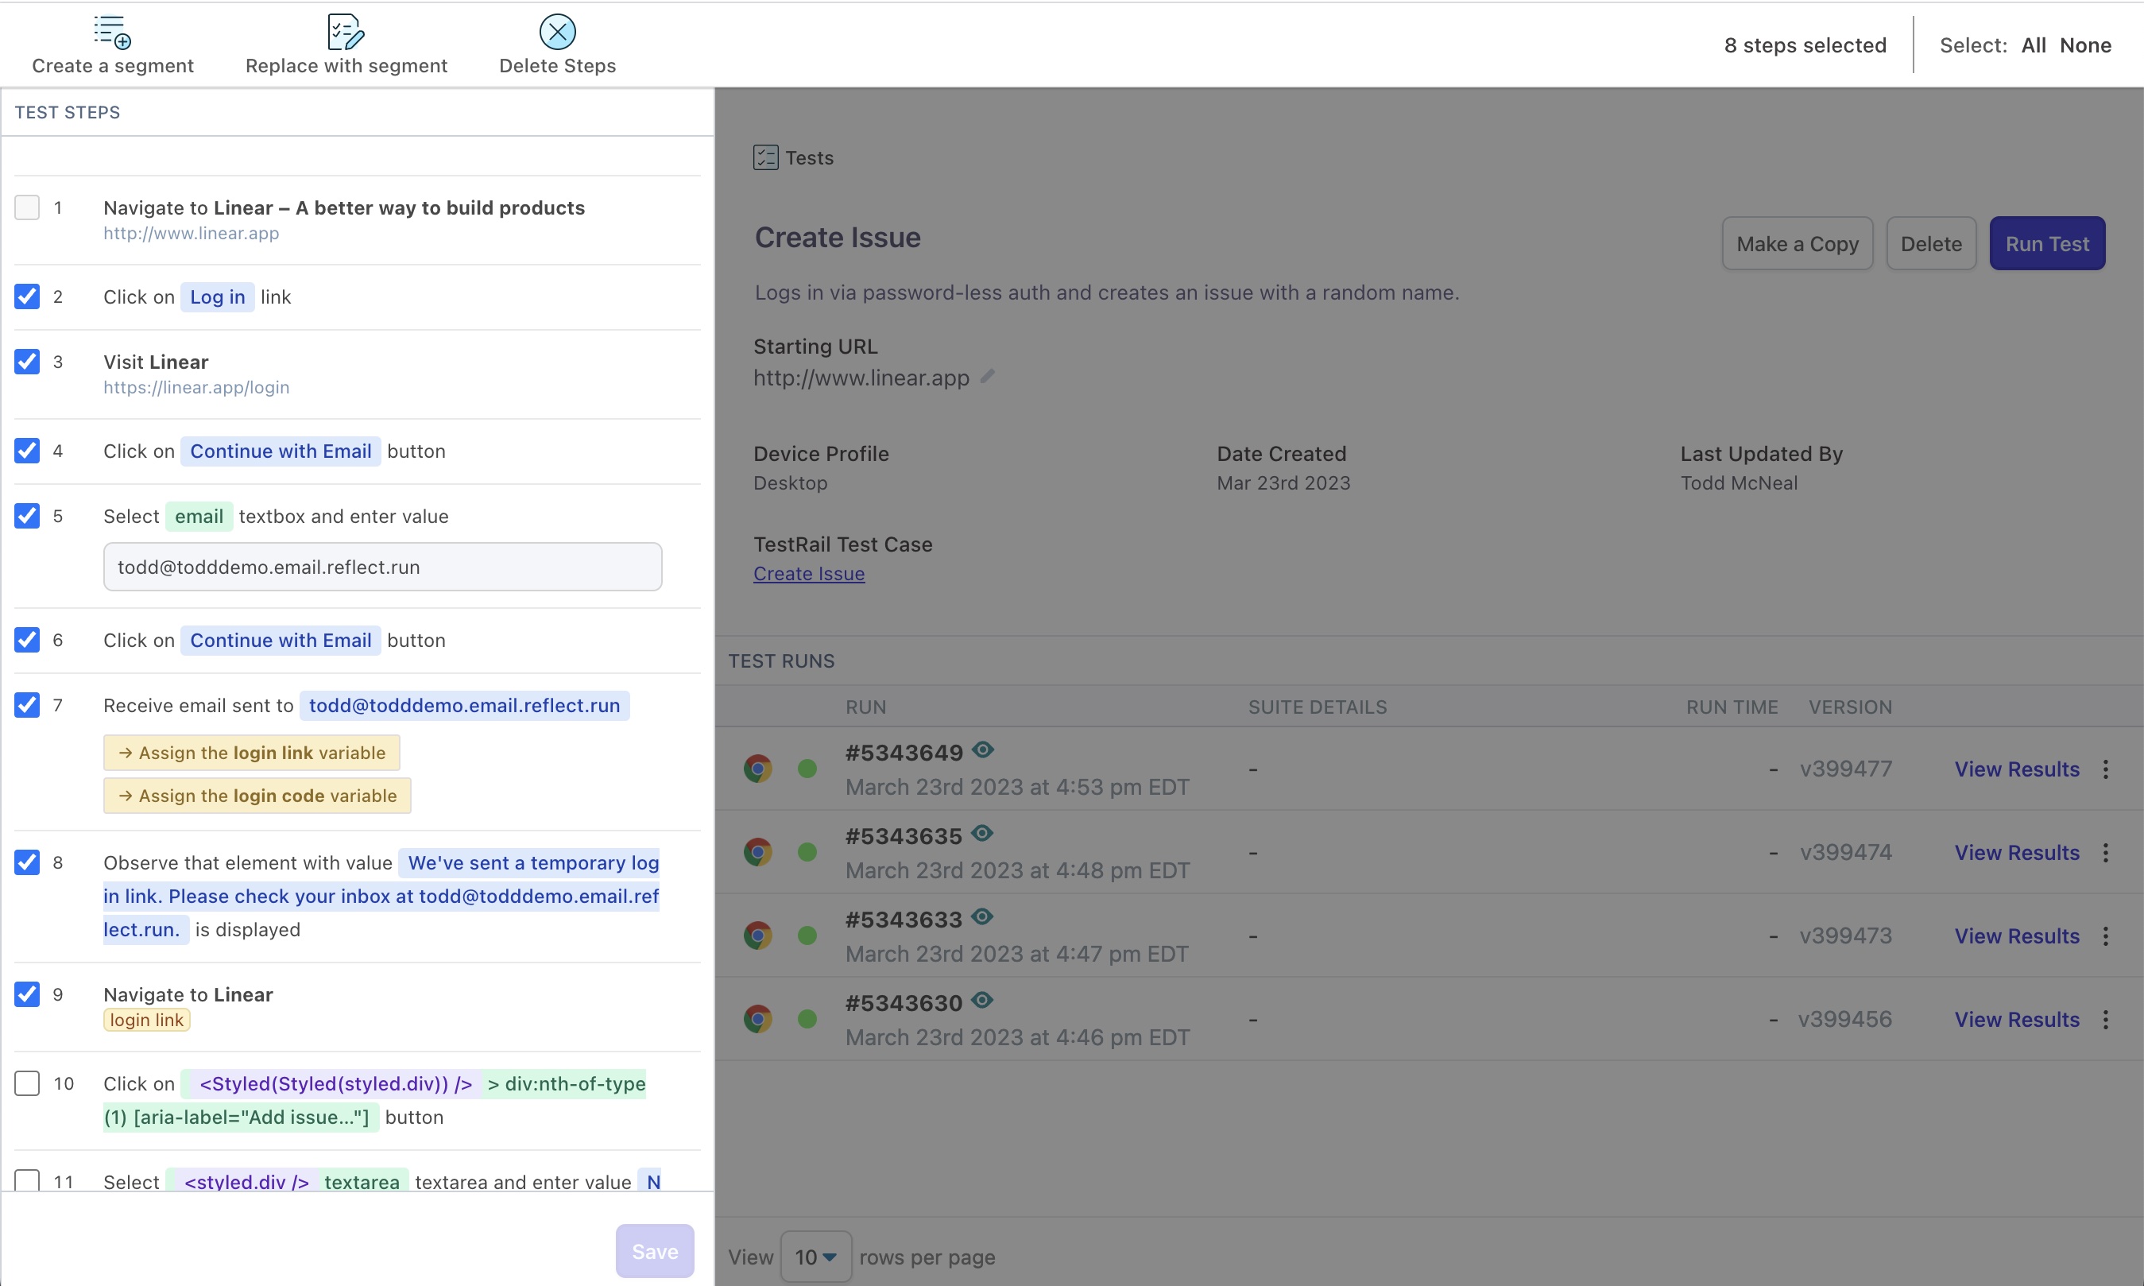This screenshot has width=2144, height=1286.
Task: Click the email value input field
Action: pos(383,567)
